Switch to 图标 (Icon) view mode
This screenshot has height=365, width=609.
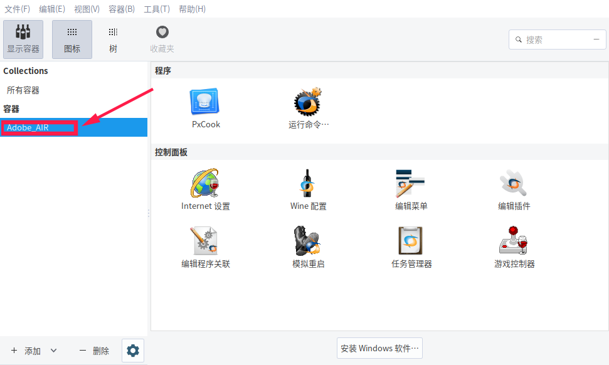coord(72,39)
